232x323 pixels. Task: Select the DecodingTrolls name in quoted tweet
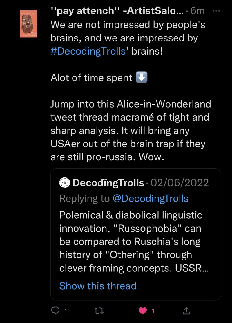click(x=108, y=183)
